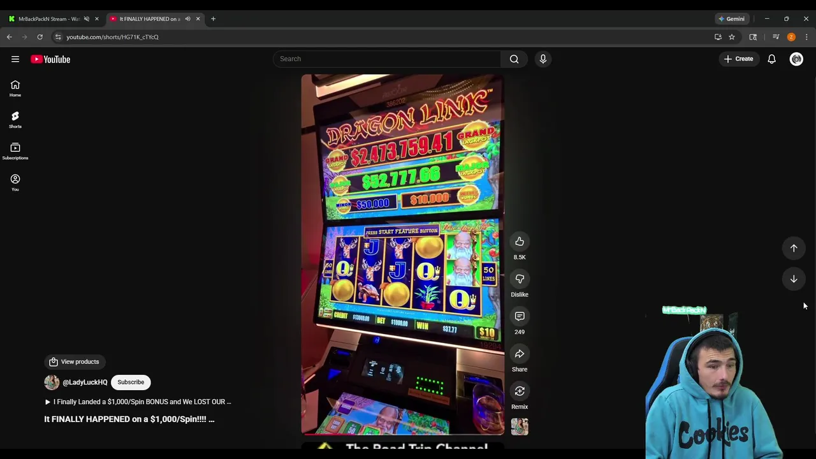Image resolution: width=816 pixels, height=459 pixels.
Task: Open Home in the YouTube sidebar
Action: pos(15,89)
